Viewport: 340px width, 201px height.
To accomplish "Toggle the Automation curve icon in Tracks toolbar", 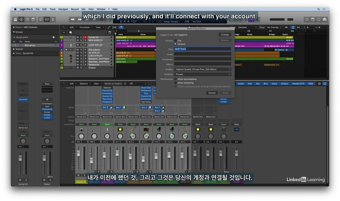I will click(109, 27).
